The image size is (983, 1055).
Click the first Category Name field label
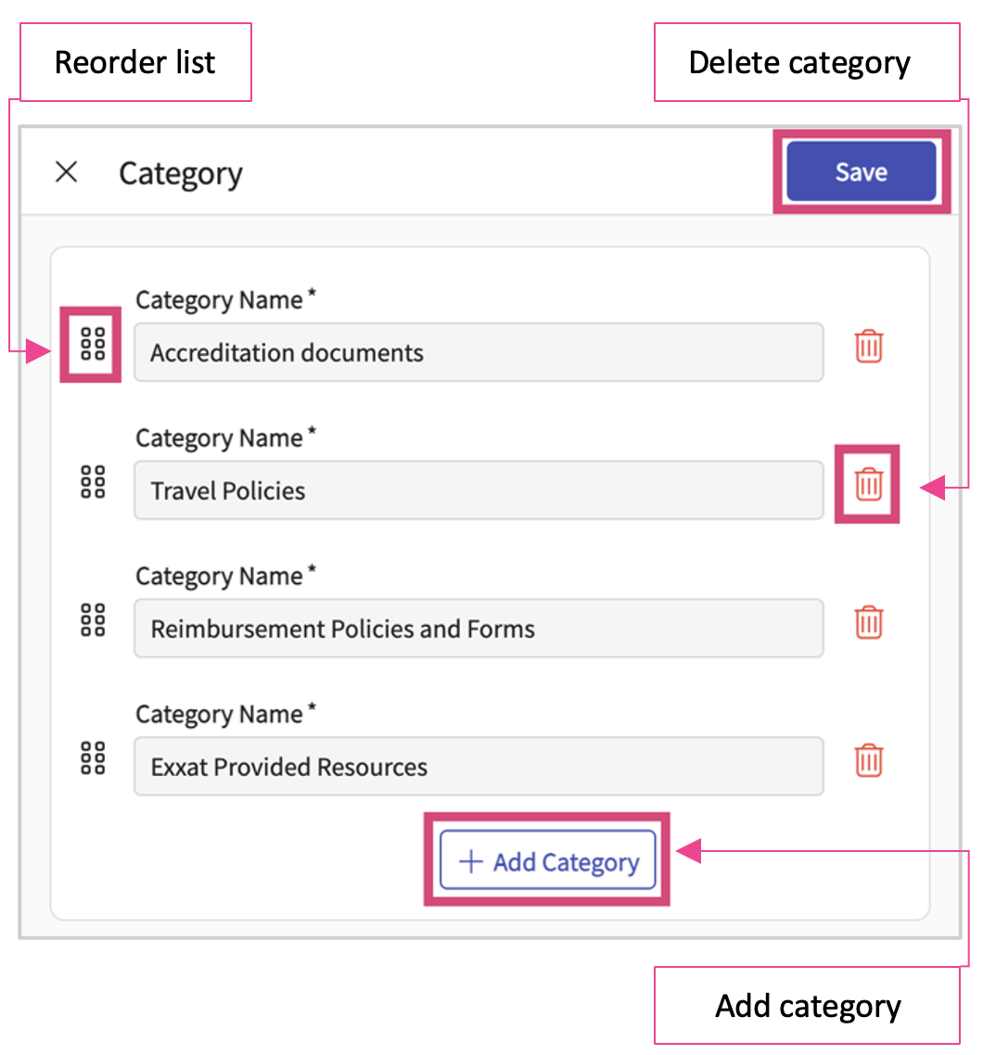[x=219, y=300]
